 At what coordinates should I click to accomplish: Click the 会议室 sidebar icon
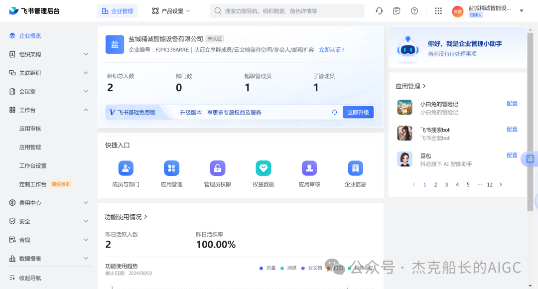click(x=12, y=91)
